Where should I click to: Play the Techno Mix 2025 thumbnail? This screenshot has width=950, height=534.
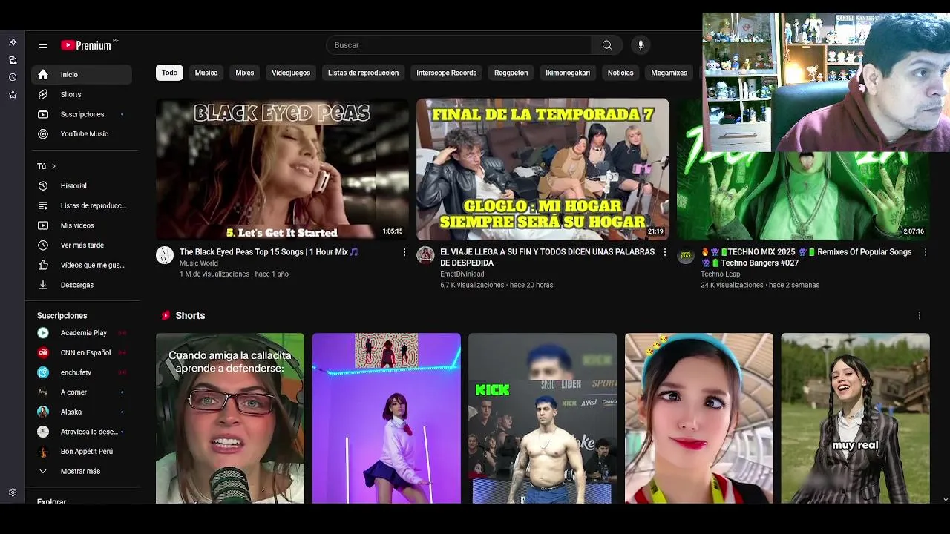[x=803, y=196]
